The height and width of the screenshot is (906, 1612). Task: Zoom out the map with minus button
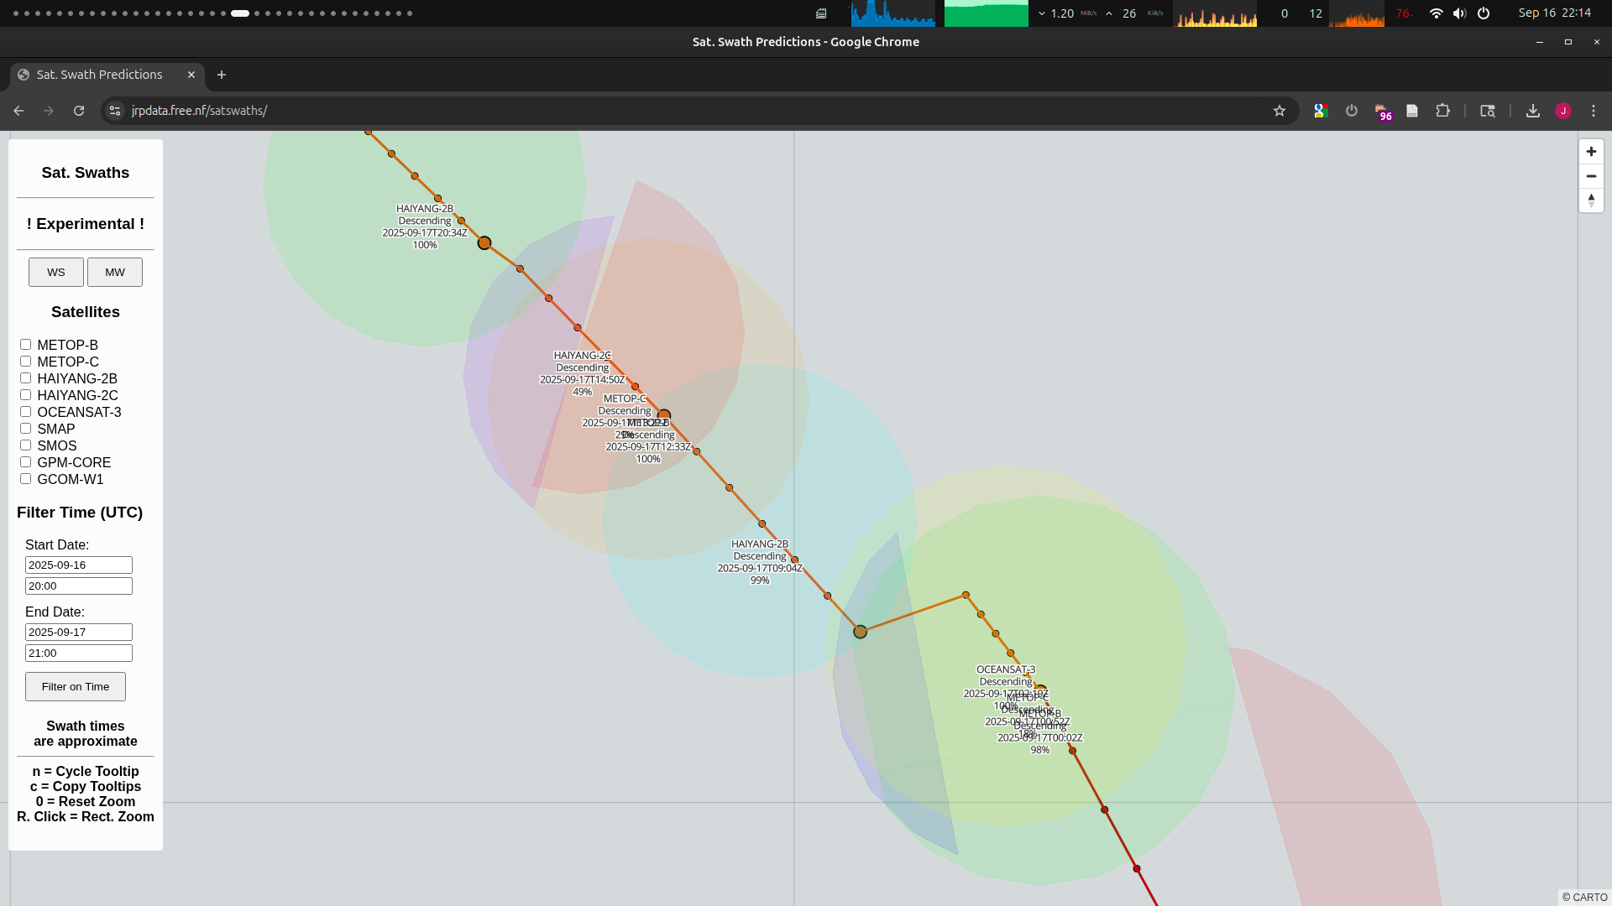point(1591,176)
